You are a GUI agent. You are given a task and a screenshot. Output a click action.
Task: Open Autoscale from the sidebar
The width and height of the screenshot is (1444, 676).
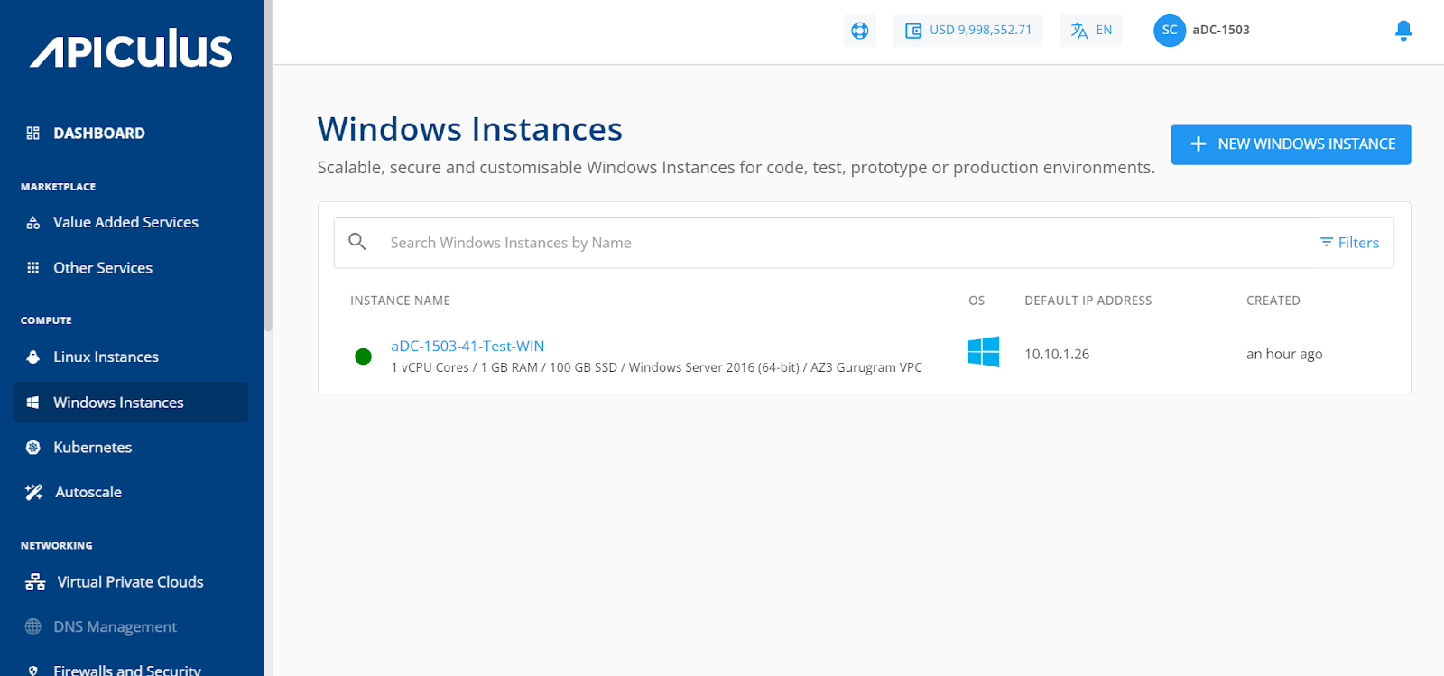pyautogui.click(x=88, y=493)
